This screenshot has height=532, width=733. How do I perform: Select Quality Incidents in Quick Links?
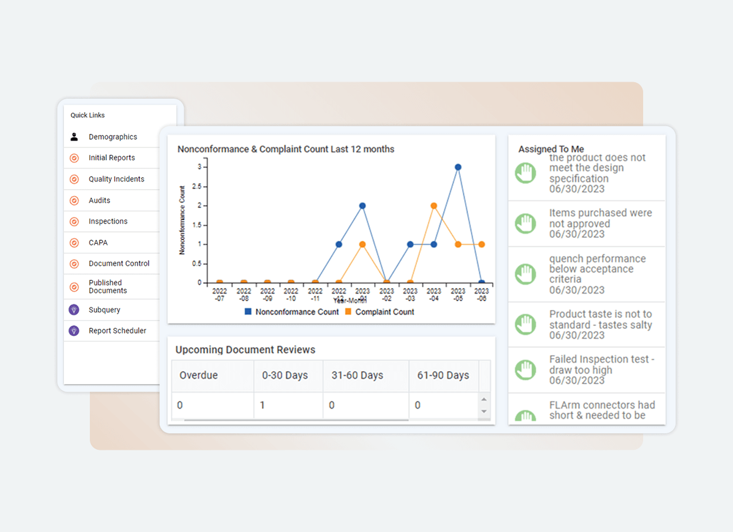[x=73, y=179]
